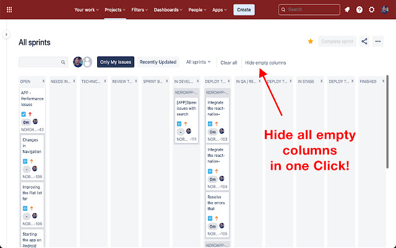
Task: Click the board's vertical scrollbar
Action: click(388, 124)
